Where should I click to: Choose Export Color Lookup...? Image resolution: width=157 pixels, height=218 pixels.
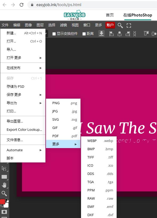[23, 129]
